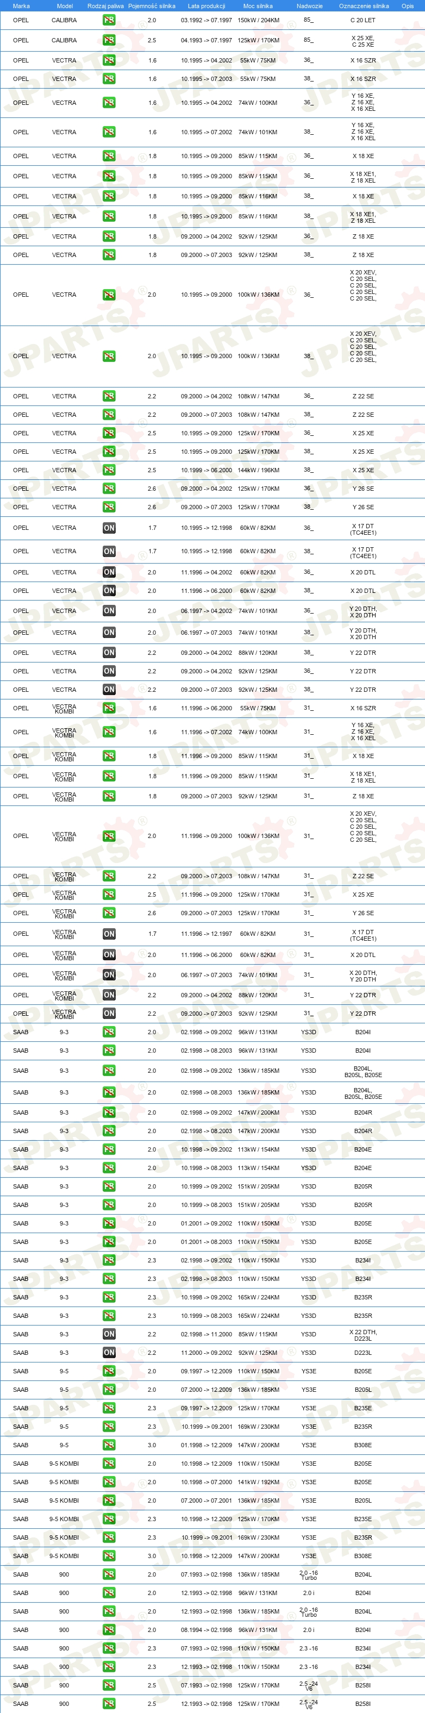This screenshot has height=1713, width=425.
Task: Select PB icon in VECTRA KOMBI Z 22 SE row
Action: (x=109, y=876)
